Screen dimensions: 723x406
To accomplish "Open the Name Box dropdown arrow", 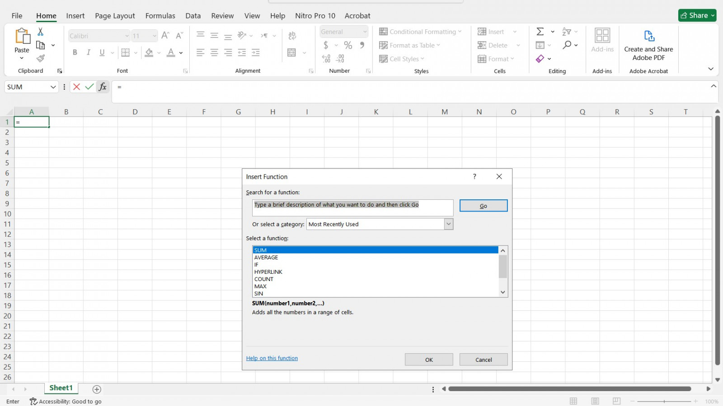I will pos(53,87).
